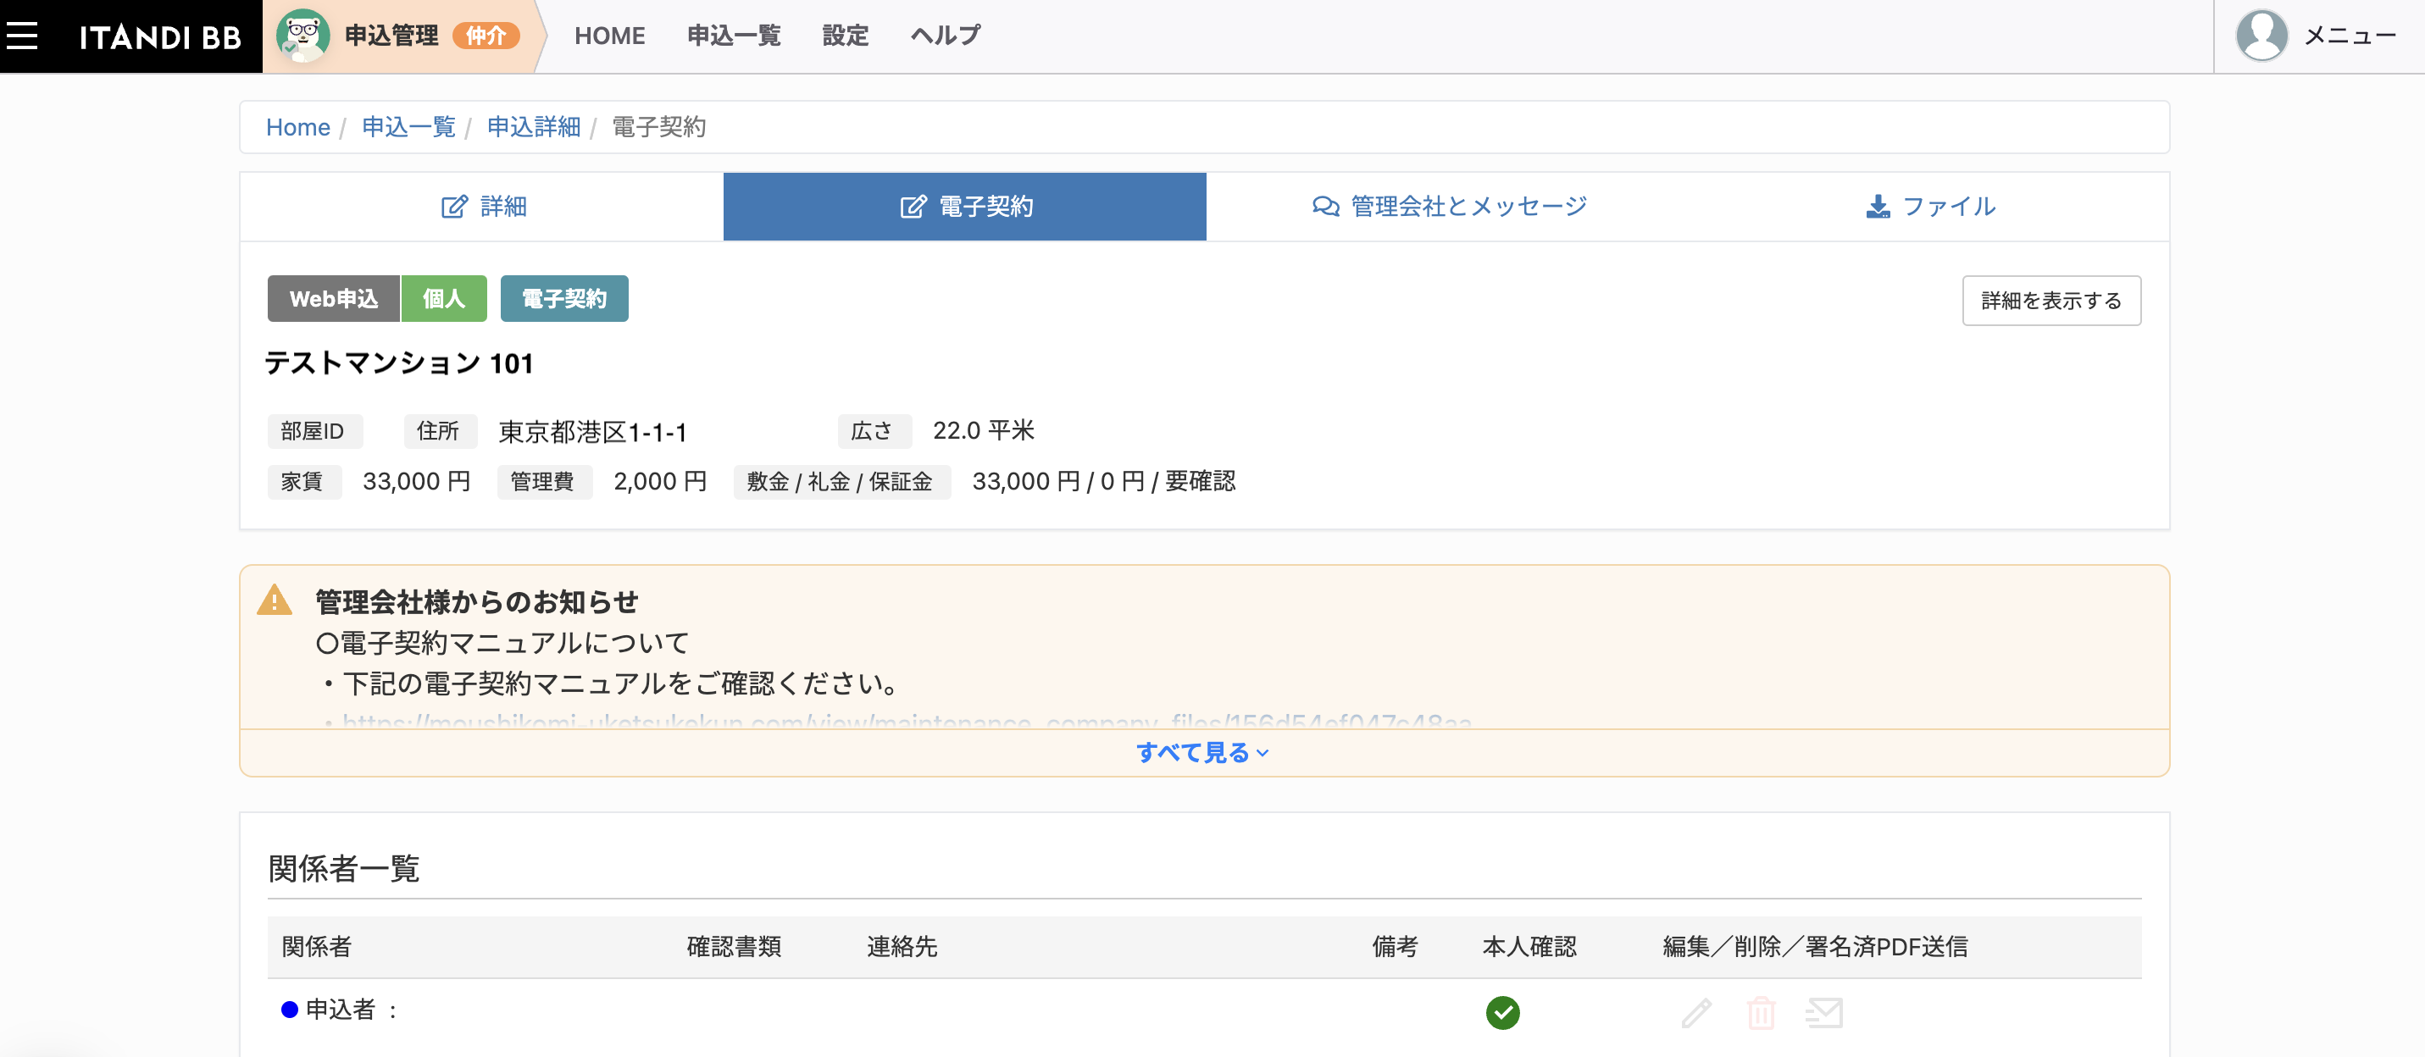Open the ファイル tab
Screen dimensions: 2425x1057
(x=1930, y=206)
